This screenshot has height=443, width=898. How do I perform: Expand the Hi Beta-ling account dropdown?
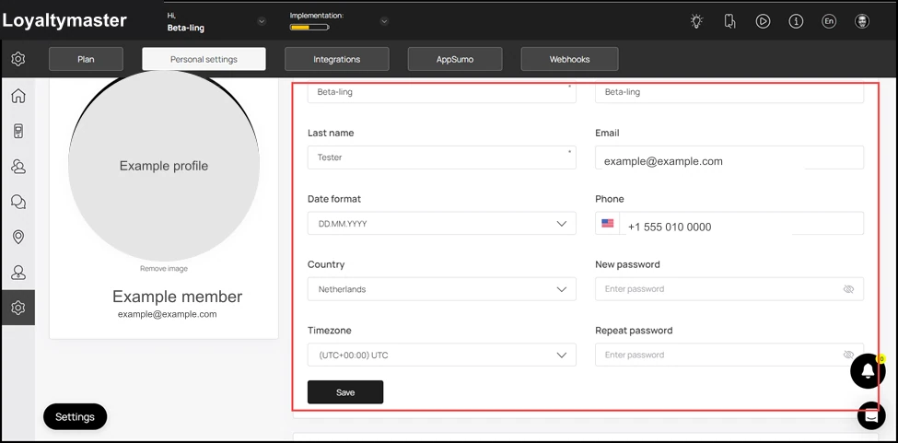click(x=262, y=22)
